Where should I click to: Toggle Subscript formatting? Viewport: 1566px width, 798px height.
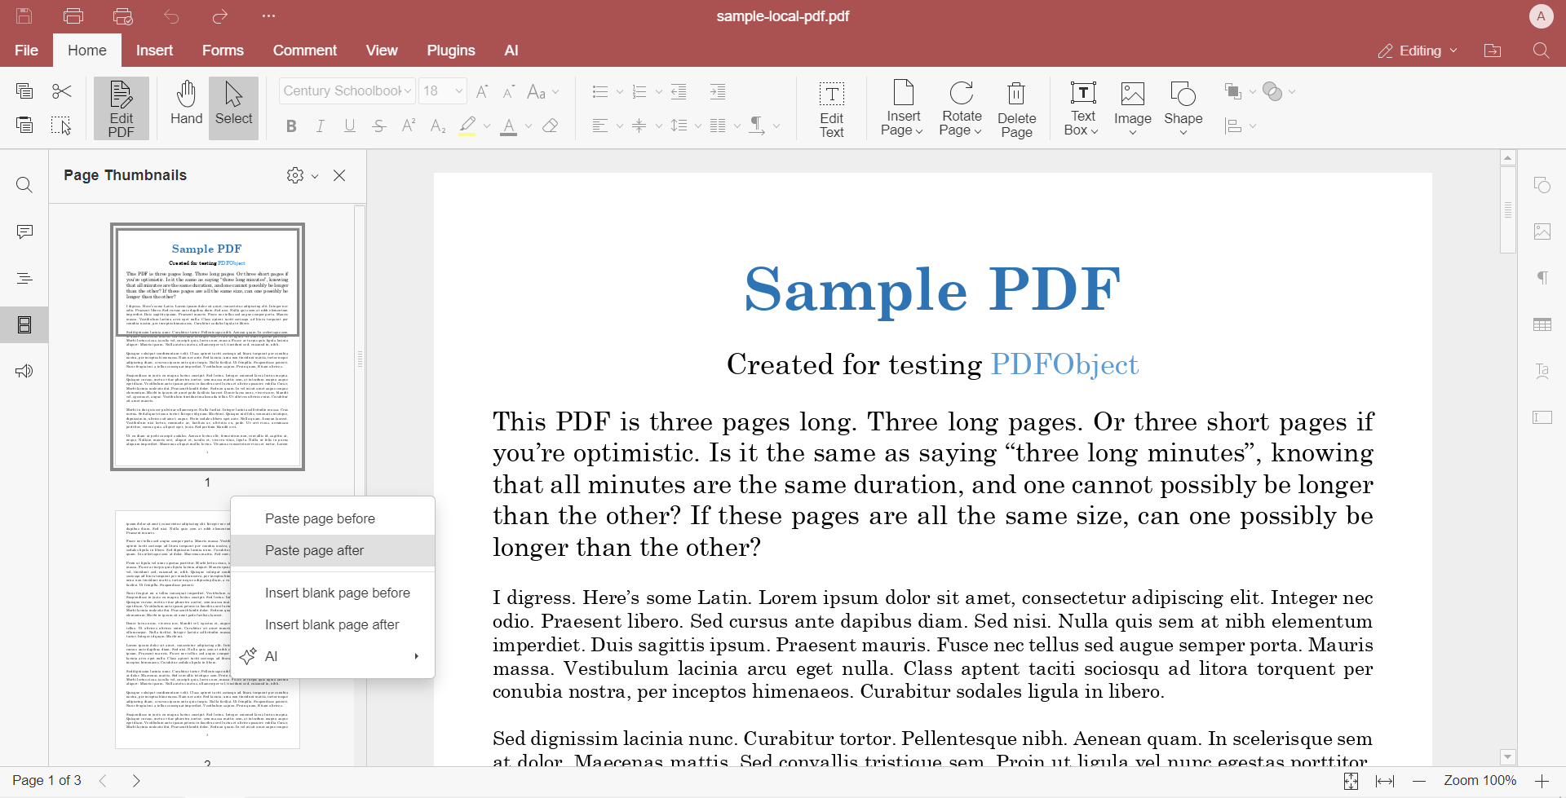coord(438,126)
